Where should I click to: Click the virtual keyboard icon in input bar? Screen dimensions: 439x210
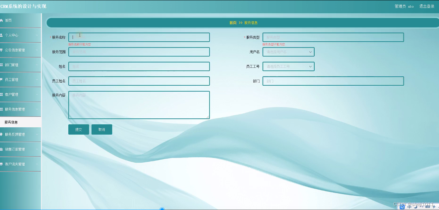click(427, 207)
